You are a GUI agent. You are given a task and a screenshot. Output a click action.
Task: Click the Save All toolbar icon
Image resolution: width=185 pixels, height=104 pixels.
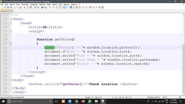tap(11, 7)
